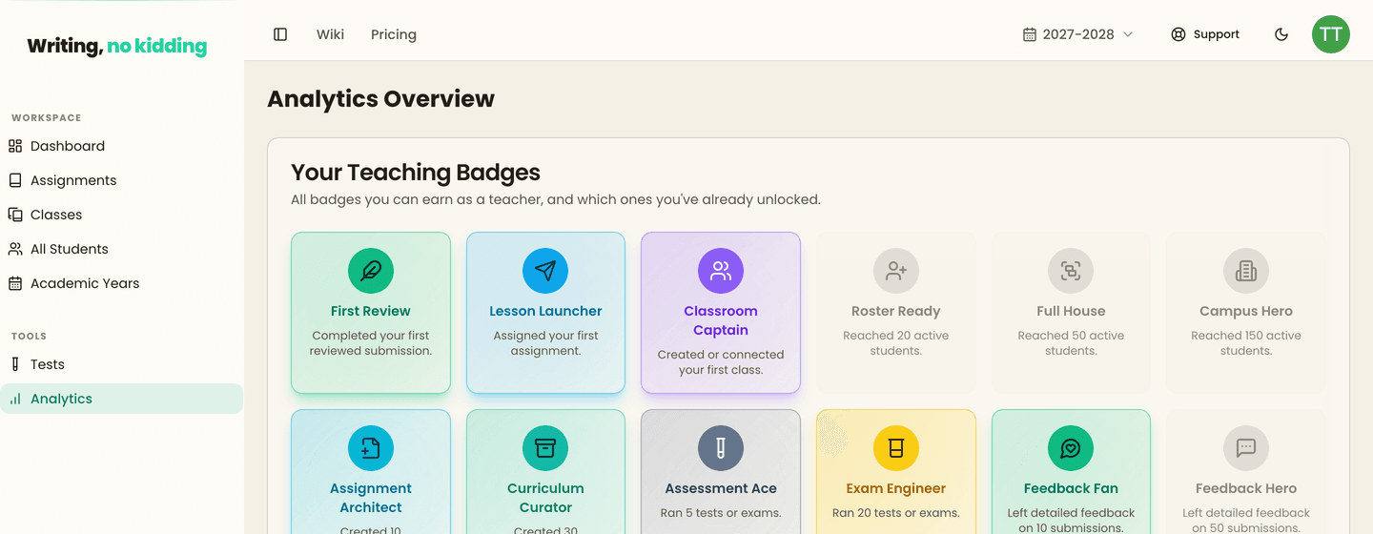Viewport: 1373px width, 534px height.
Task: Go to Dashboard in the sidebar
Action: point(122,146)
